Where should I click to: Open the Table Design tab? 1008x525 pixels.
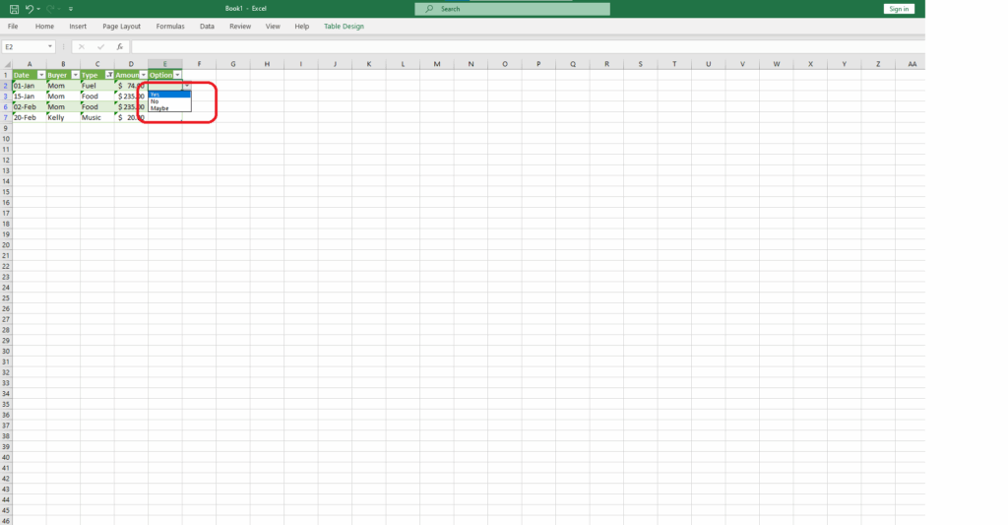tap(344, 27)
